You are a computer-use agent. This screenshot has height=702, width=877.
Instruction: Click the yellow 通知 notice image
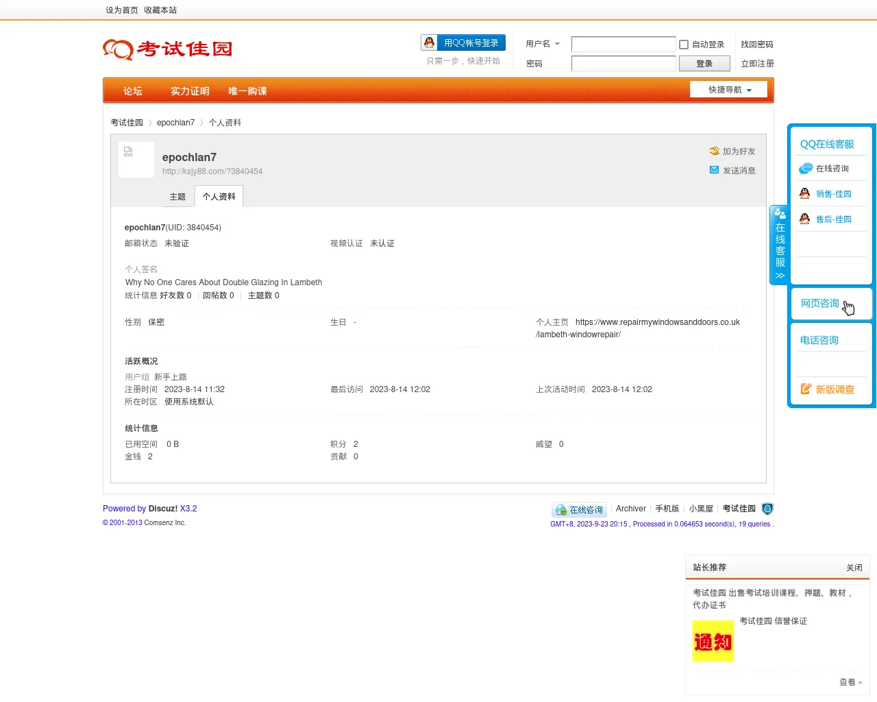(x=713, y=641)
